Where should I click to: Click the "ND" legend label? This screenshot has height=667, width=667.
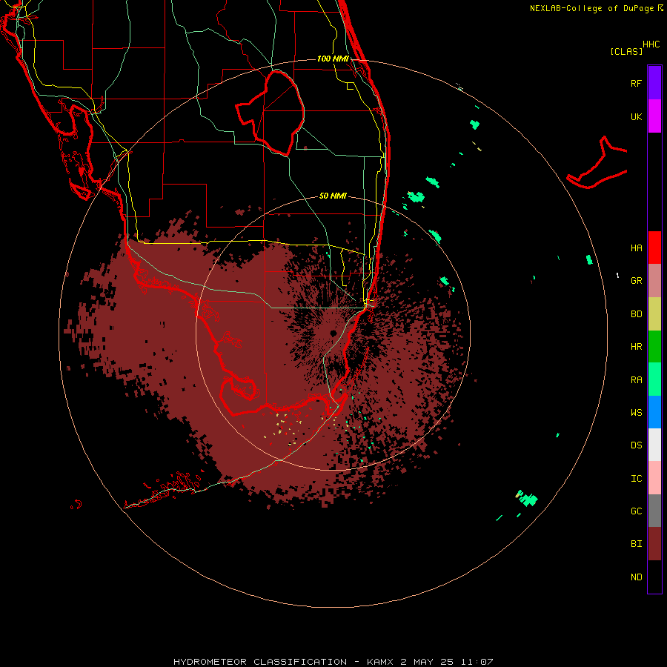tap(636, 577)
